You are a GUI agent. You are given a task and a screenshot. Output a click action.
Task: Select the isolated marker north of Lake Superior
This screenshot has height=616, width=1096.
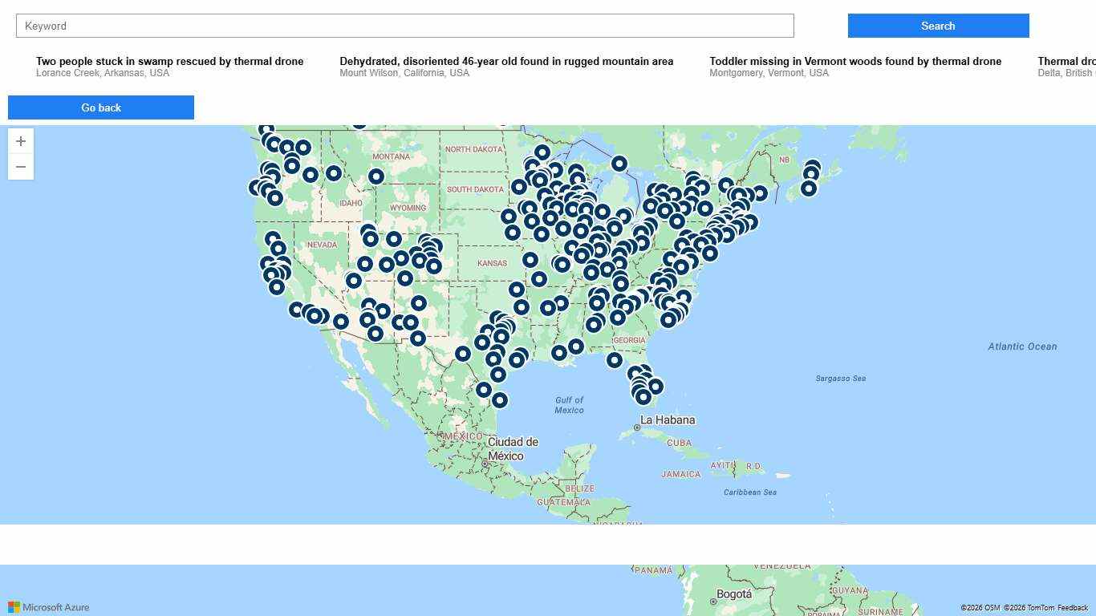(x=619, y=164)
